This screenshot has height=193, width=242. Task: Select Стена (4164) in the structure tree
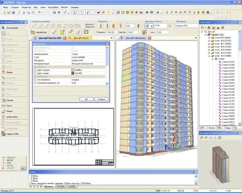click(228, 83)
